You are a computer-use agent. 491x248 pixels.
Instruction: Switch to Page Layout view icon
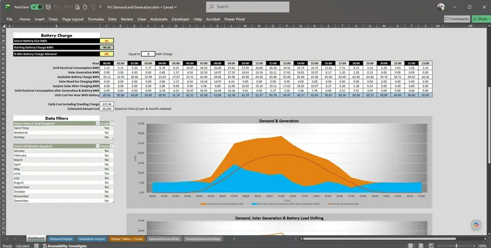(421, 246)
